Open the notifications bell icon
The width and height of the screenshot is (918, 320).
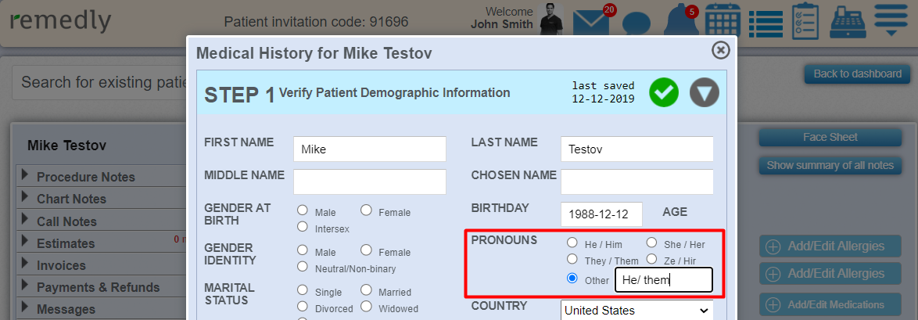point(680,22)
